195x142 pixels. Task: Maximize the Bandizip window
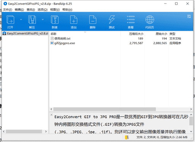176,4
